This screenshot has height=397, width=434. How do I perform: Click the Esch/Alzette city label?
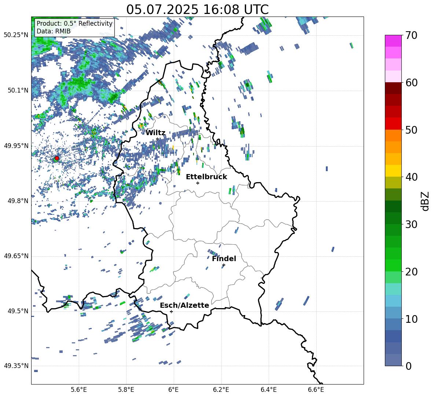pyautogui.click(x=184, y=305)
